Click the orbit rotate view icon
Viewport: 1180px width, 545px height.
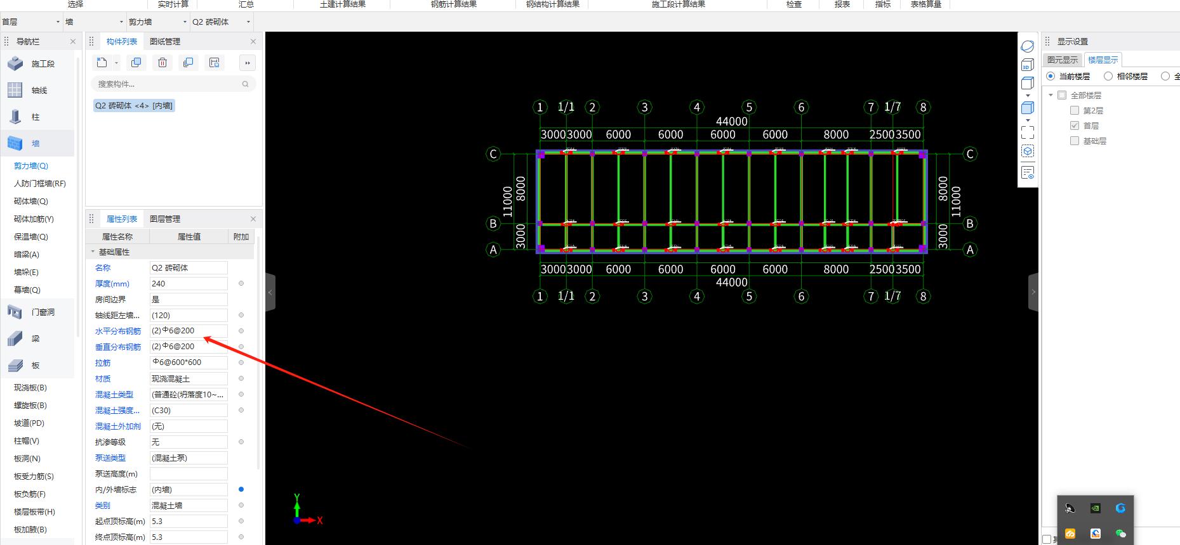pos(1028,46)
